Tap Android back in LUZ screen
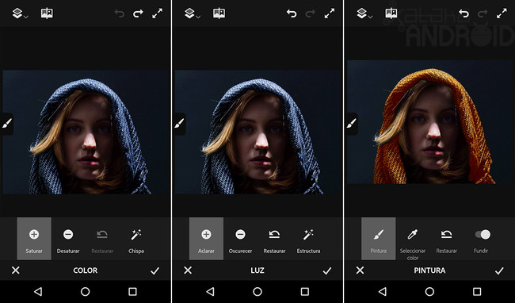515x303 pixels. [x=210, y=291]
